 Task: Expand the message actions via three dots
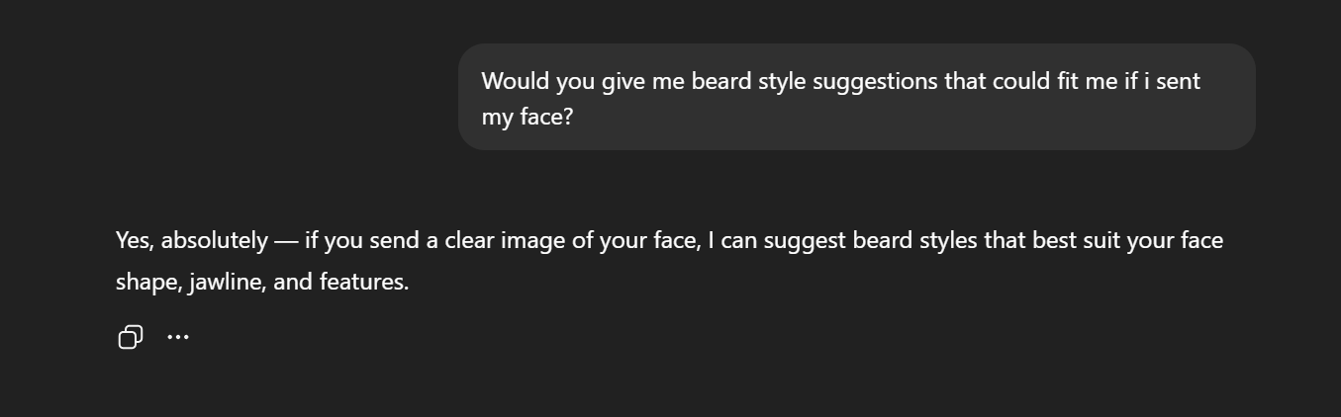[178, 337]
